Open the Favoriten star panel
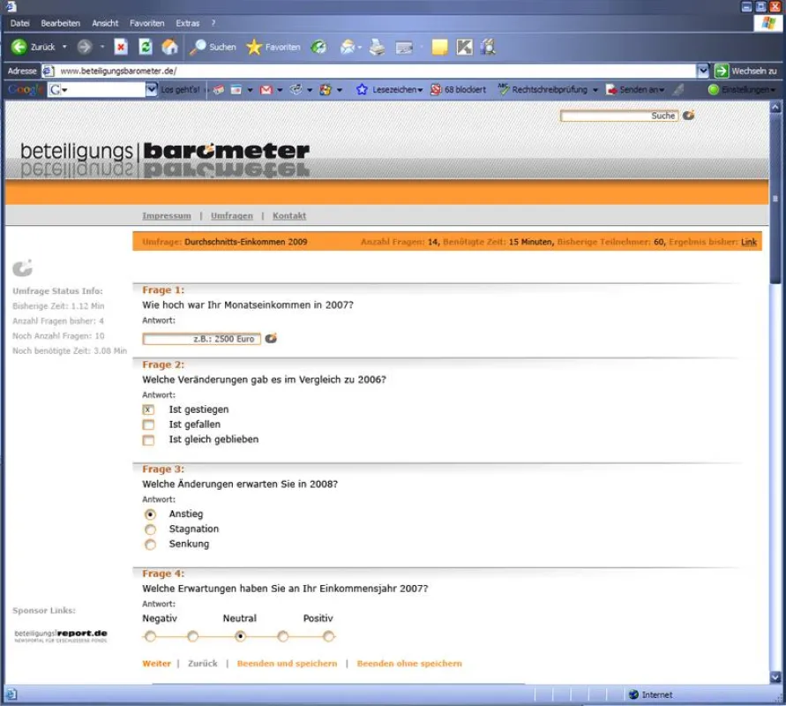The width and height of the screenshot is (786, 706). pos(273,47)
